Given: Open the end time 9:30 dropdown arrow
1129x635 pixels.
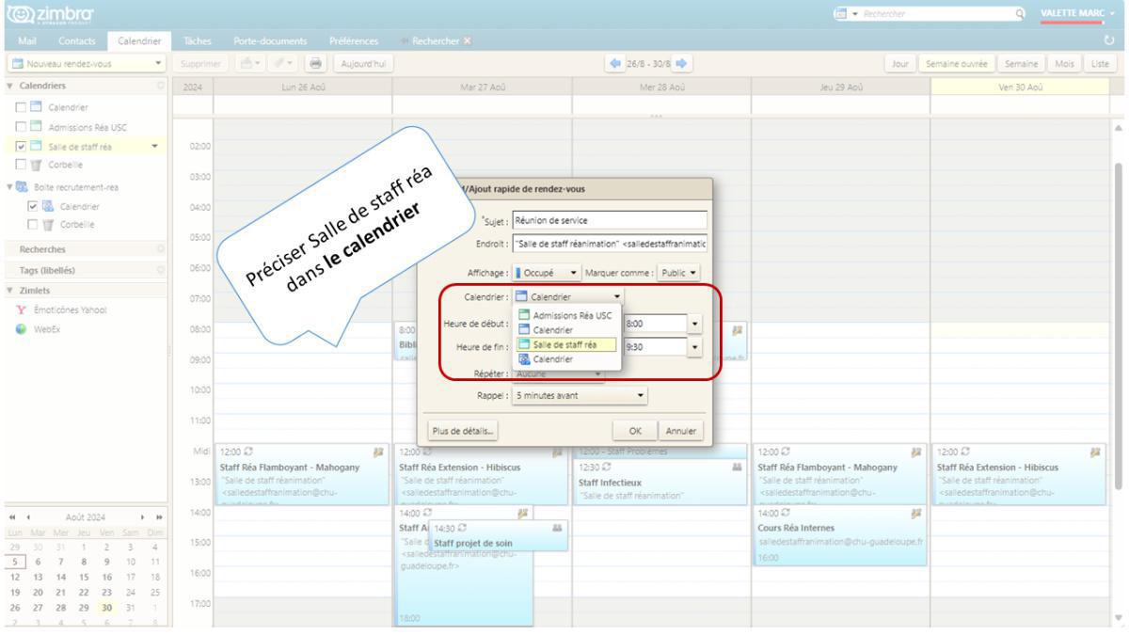Looking at the screenshot, I should (x=694, y=347).
